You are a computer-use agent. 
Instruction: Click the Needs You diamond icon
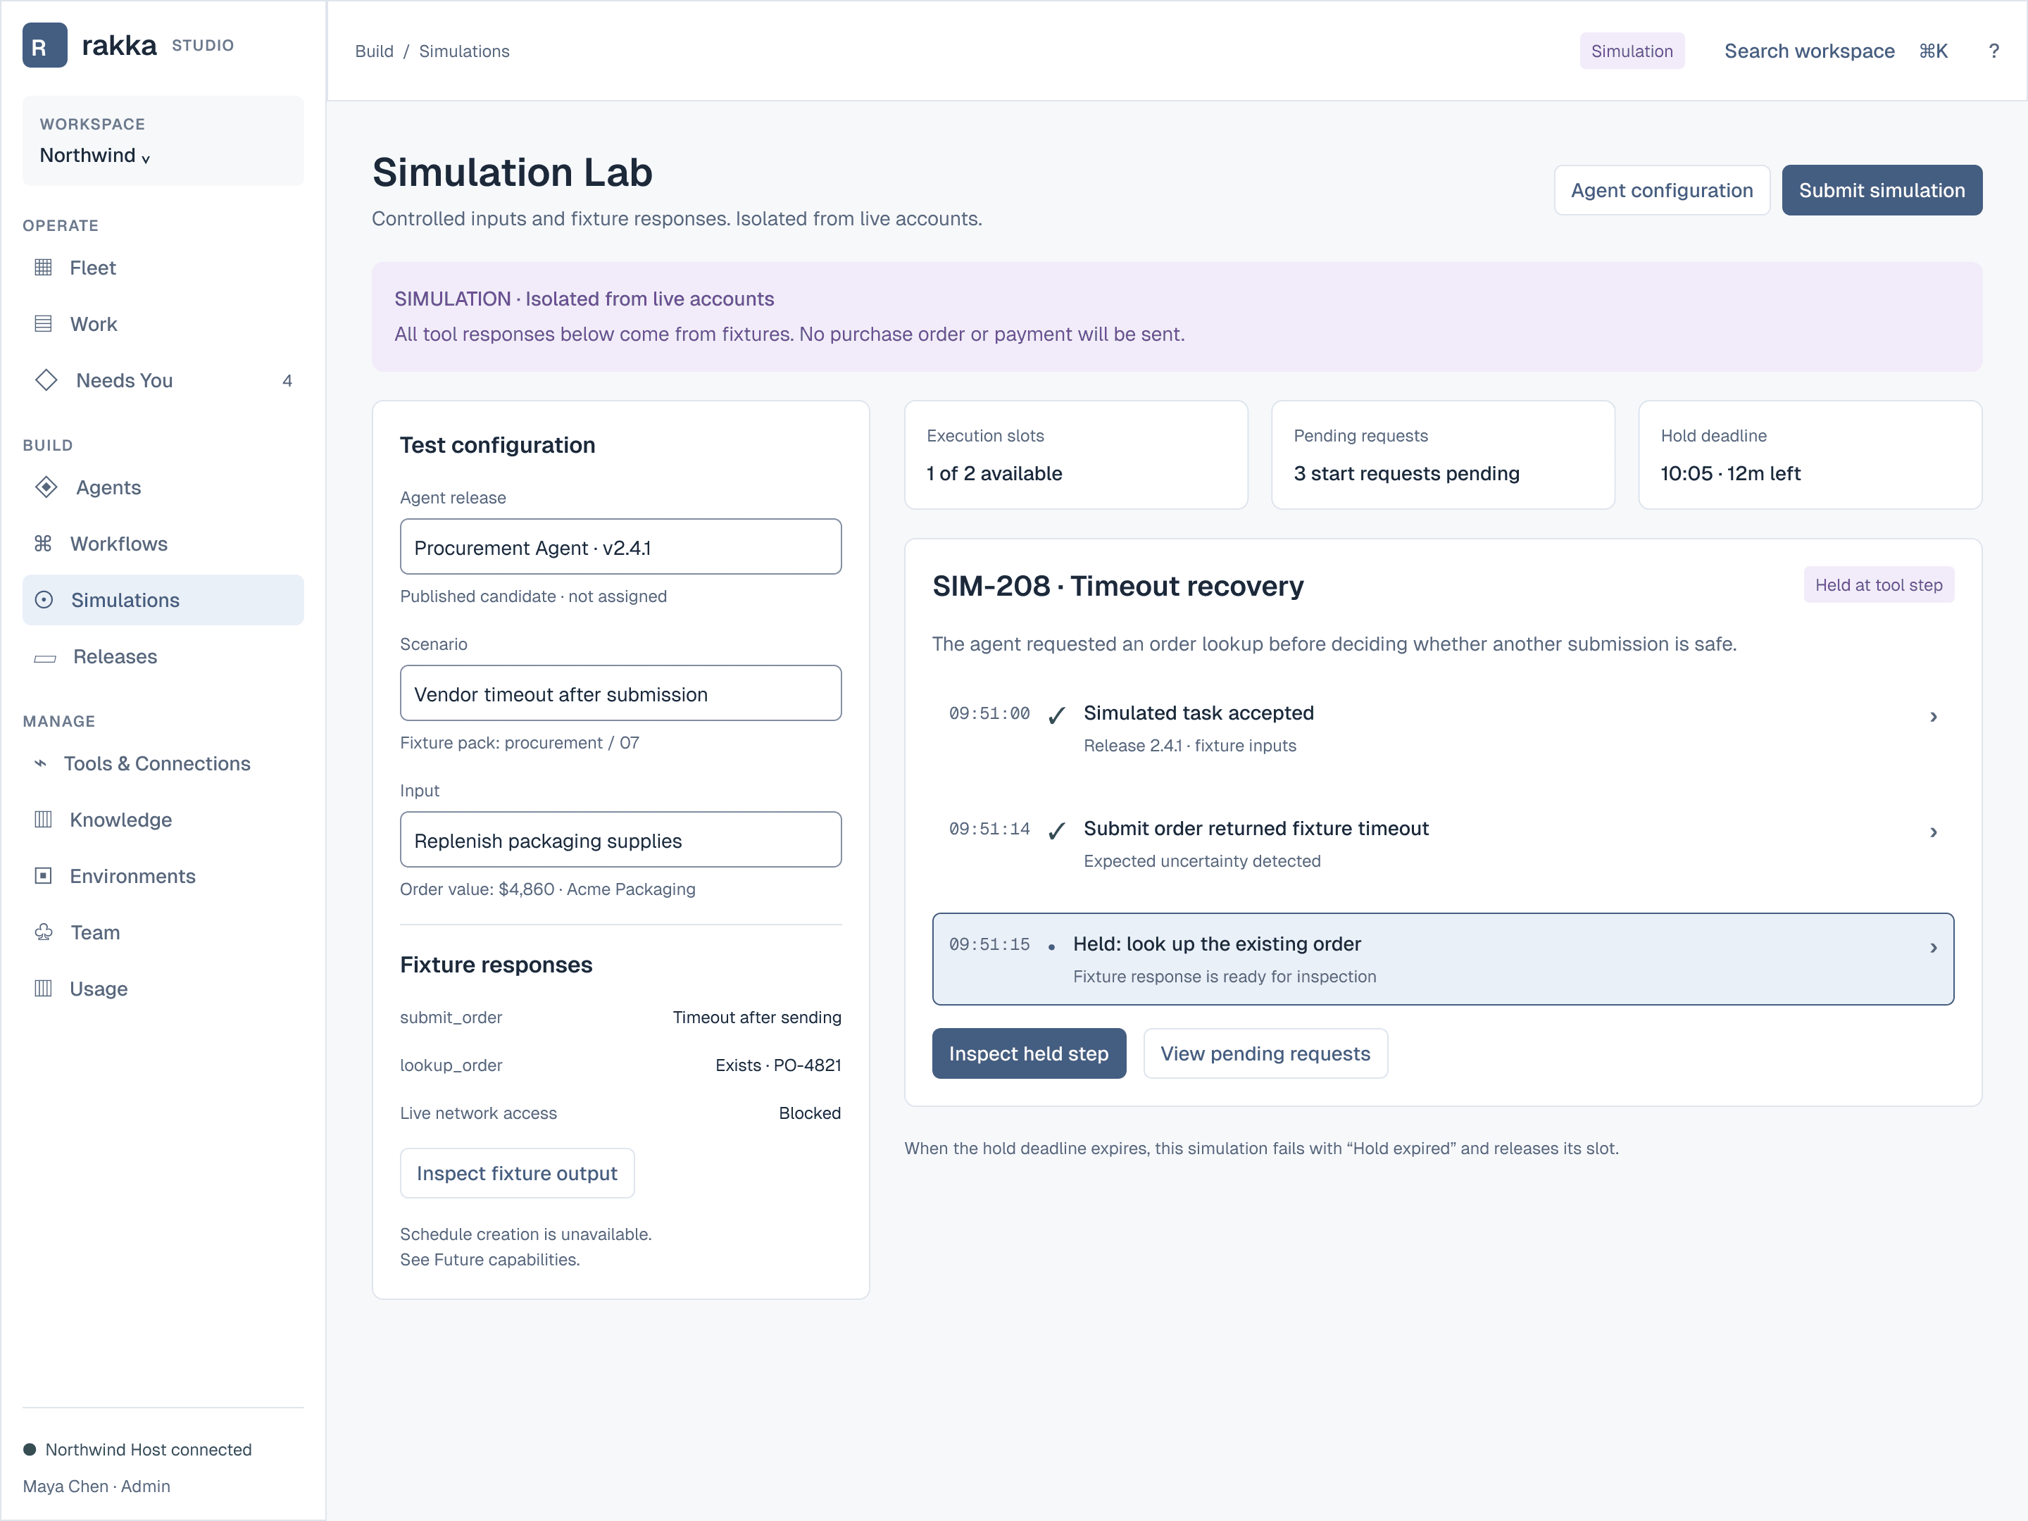(46, 380)
